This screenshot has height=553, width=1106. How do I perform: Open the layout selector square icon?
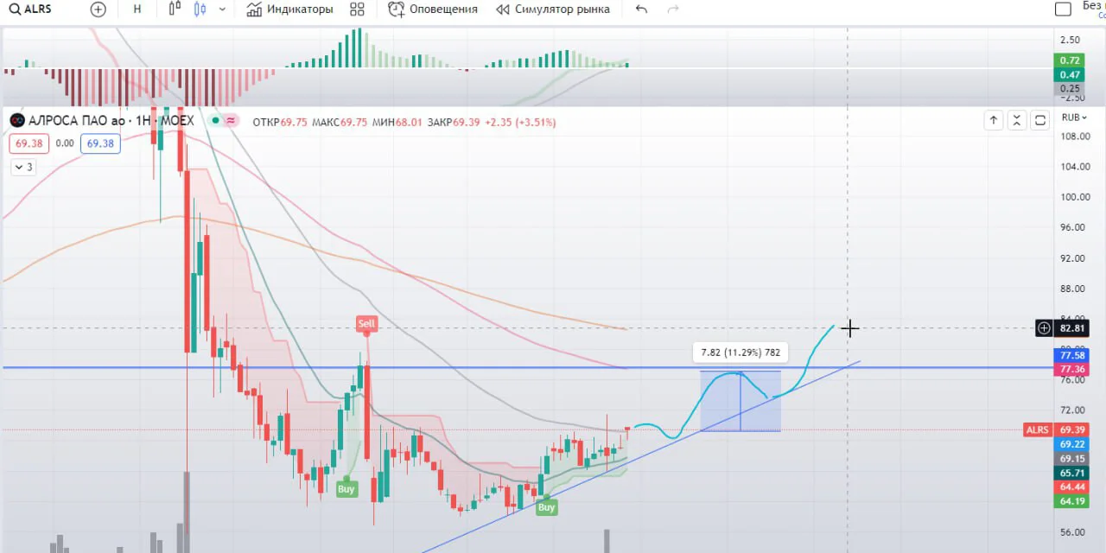1064,10
